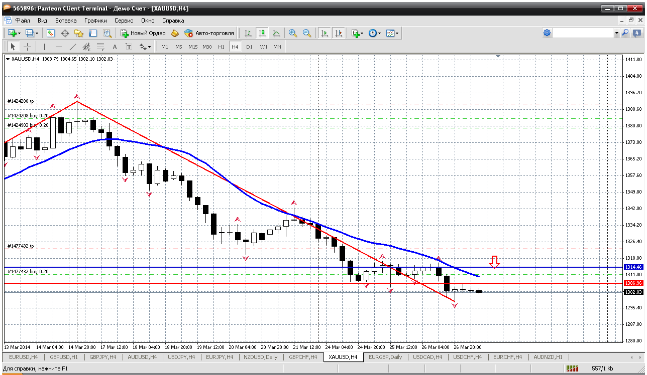Open the Вставка menu
This screenshot has height=375, width=647.
coord(66,21)
